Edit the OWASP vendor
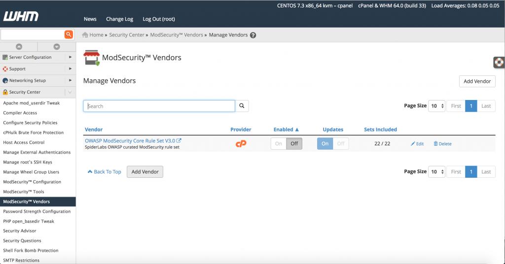Image resolution: width=505 pixels, height=264 pixels. (417, 144)
